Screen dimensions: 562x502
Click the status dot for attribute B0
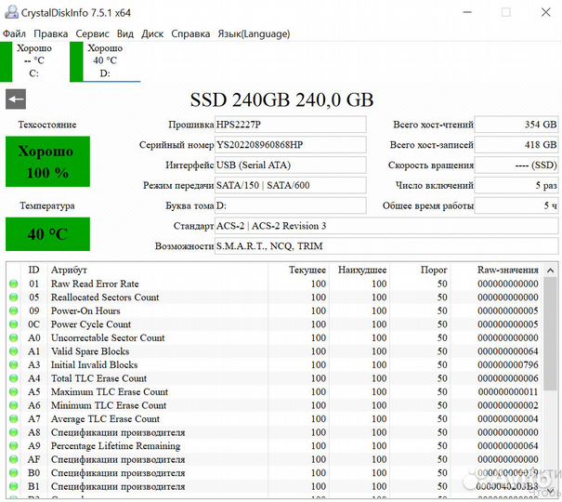coord(14,473)
